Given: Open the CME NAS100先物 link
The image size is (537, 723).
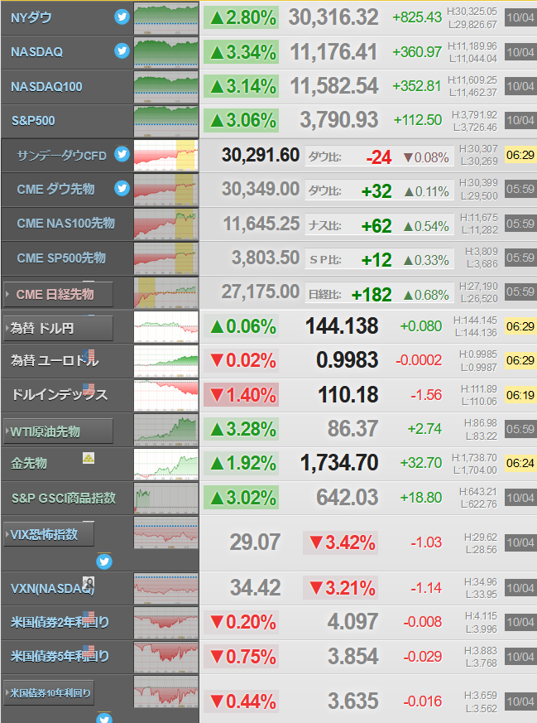Looking at the screenshot, I should coord(66,223).
